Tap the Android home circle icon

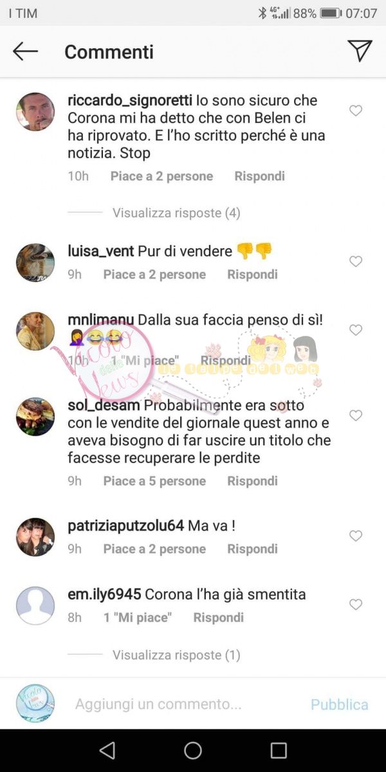click(193, 750)
